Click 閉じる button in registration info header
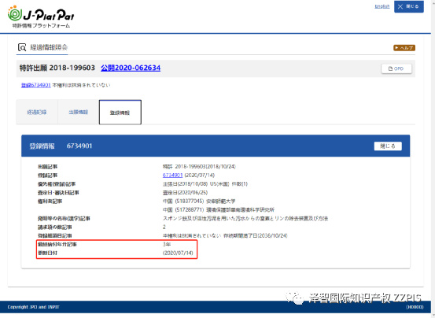435x318 pixels. (388, 146)
